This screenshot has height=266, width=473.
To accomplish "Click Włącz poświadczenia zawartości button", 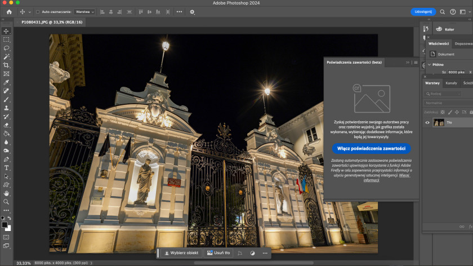I will pyautogui.click(x=371, y=149).
